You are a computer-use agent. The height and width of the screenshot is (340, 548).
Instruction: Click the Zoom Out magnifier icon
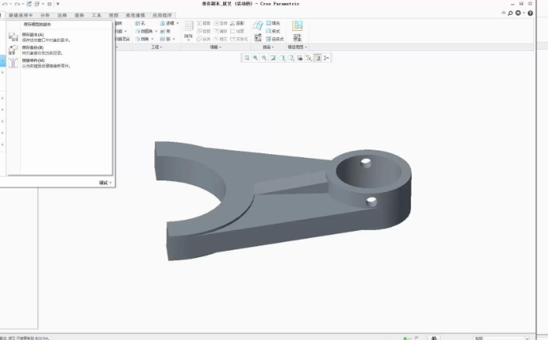[x=264, y=58]
